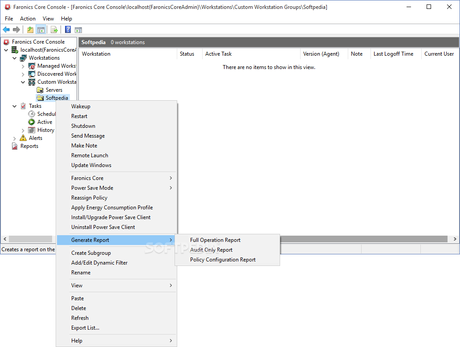
Task: Click the Managed Workstations icon
Action: click(x=32, y=66)
